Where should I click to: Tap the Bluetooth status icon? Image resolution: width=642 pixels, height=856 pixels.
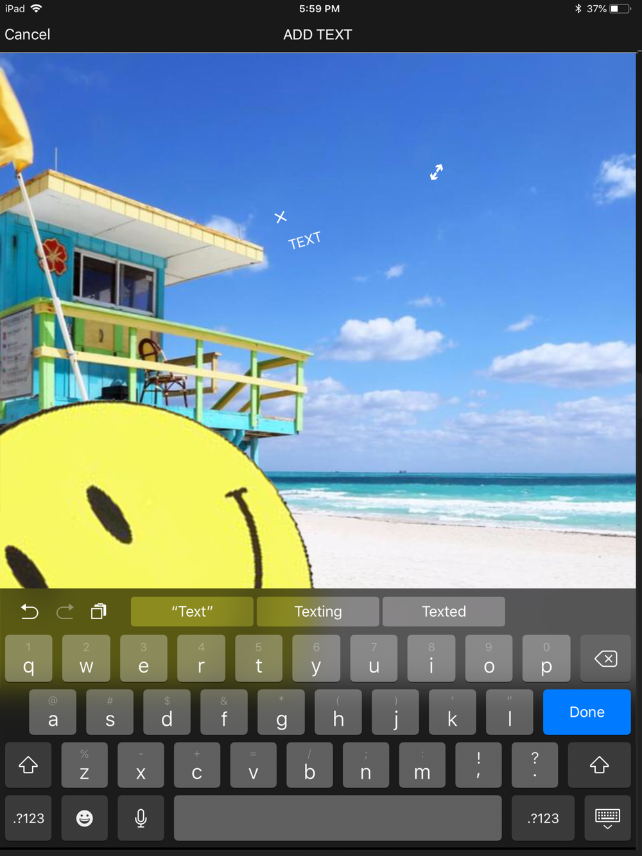(x=578, y=8)
